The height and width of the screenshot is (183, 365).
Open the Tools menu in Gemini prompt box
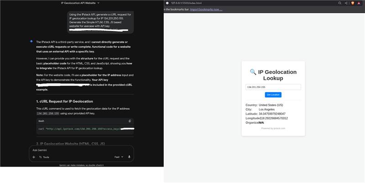44,157
